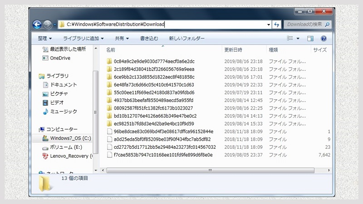Select file a0d25eda5bf0f85209be03f90f434fbc7ab5df82
The height and width of the screenshot is (204, 363).
click(x=162, y=140)
